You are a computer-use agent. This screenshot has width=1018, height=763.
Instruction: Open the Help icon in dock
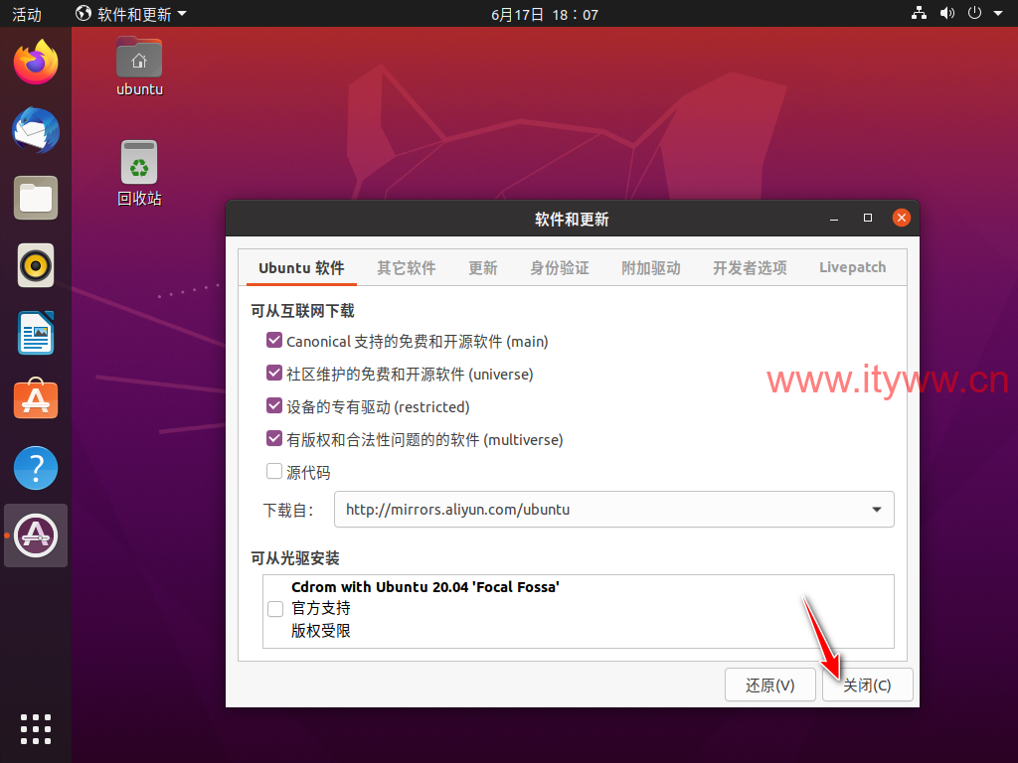[x=36, y=468]
